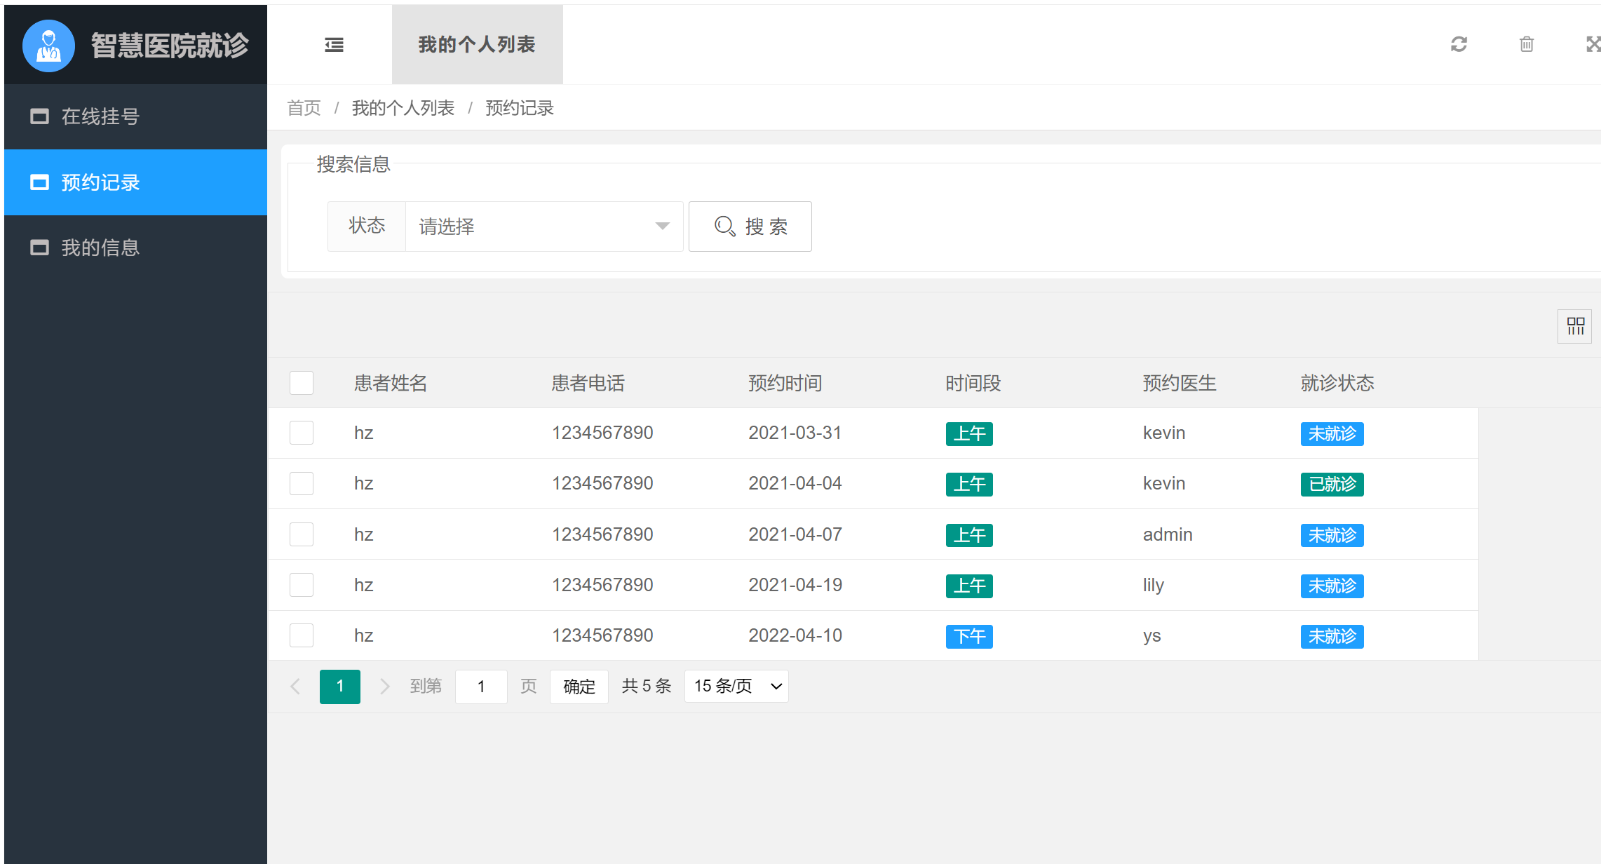Check the row dated 2021-03-31
Viewport: 1601px width, 864px height.
pos(302,433)
